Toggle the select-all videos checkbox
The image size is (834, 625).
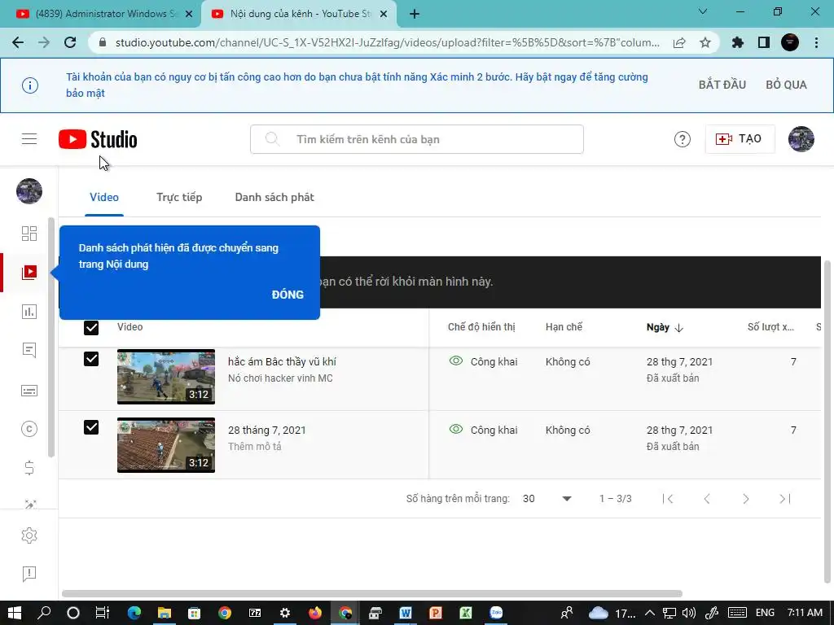tap(91, 328)
